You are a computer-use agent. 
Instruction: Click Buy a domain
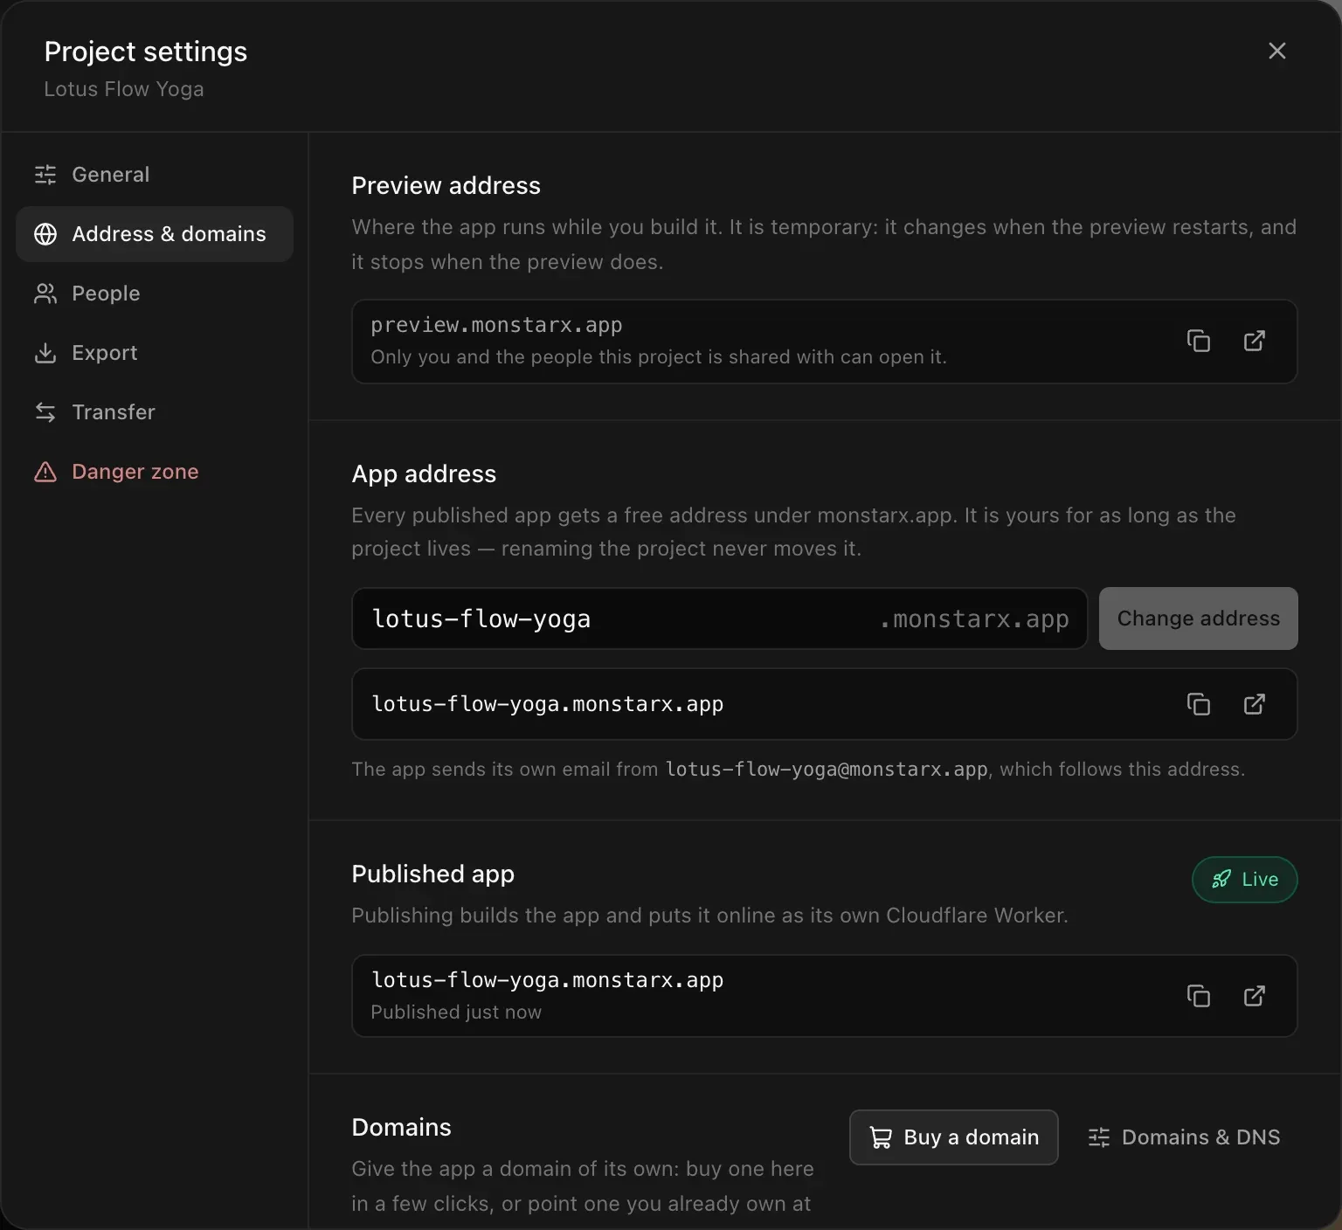click(x=953, y=1137)
